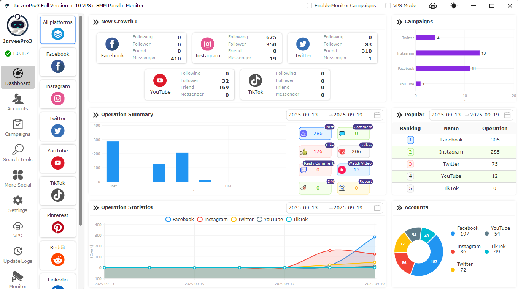Enable Monitor Campaigns checkbox

[310, 6]
